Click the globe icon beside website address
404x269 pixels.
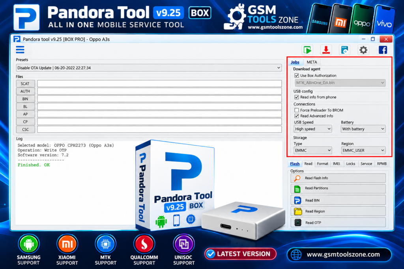pyautogui.click(x=296, y=254)
